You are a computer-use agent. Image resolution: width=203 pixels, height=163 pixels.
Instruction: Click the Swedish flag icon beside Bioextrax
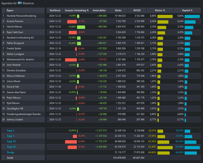[x=20, y=3]
